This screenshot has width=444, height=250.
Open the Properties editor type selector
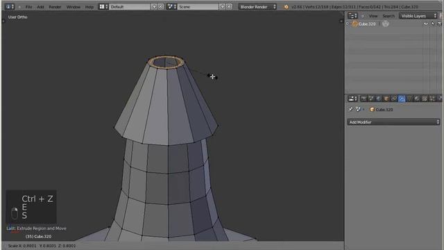point(352,99)
